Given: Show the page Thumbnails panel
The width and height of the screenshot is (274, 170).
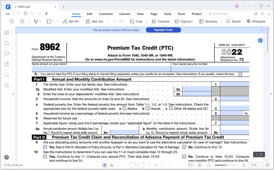Looking at the screenshot, I should pyautogui.click(x=6, y=33).
